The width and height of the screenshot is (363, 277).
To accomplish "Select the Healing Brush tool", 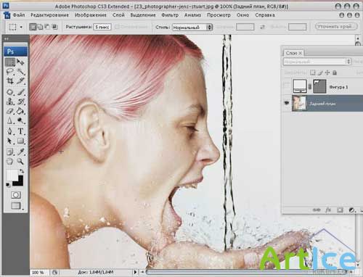I will [x=10, y=92].
